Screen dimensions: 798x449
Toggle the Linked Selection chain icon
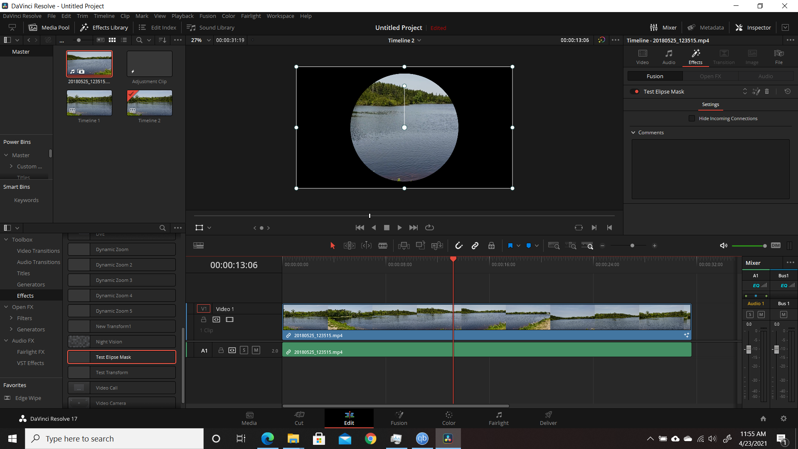[x=475, y=246]
